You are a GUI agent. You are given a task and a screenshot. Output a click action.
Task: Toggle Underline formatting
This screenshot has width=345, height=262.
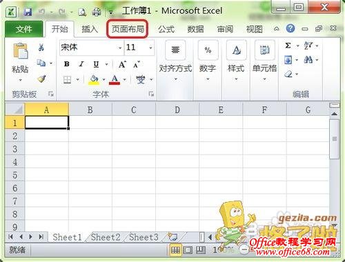96,64
